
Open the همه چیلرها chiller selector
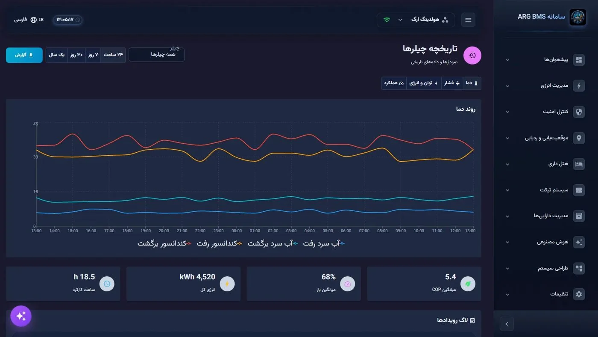click(156, 55)
